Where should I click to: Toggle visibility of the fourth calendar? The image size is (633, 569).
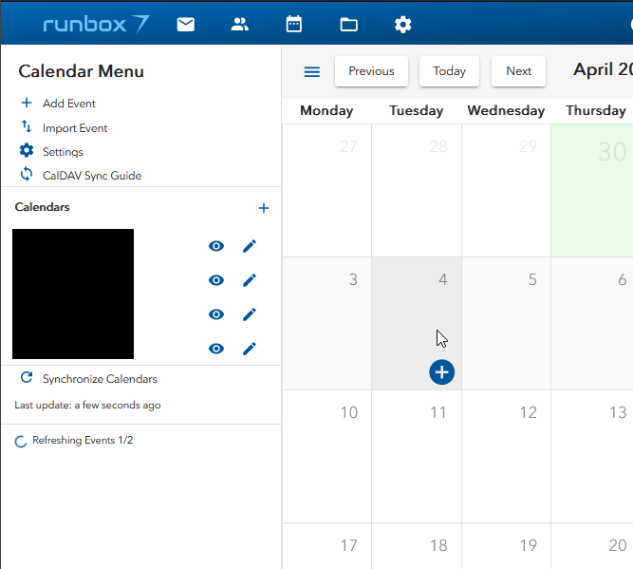pos(216,349)
